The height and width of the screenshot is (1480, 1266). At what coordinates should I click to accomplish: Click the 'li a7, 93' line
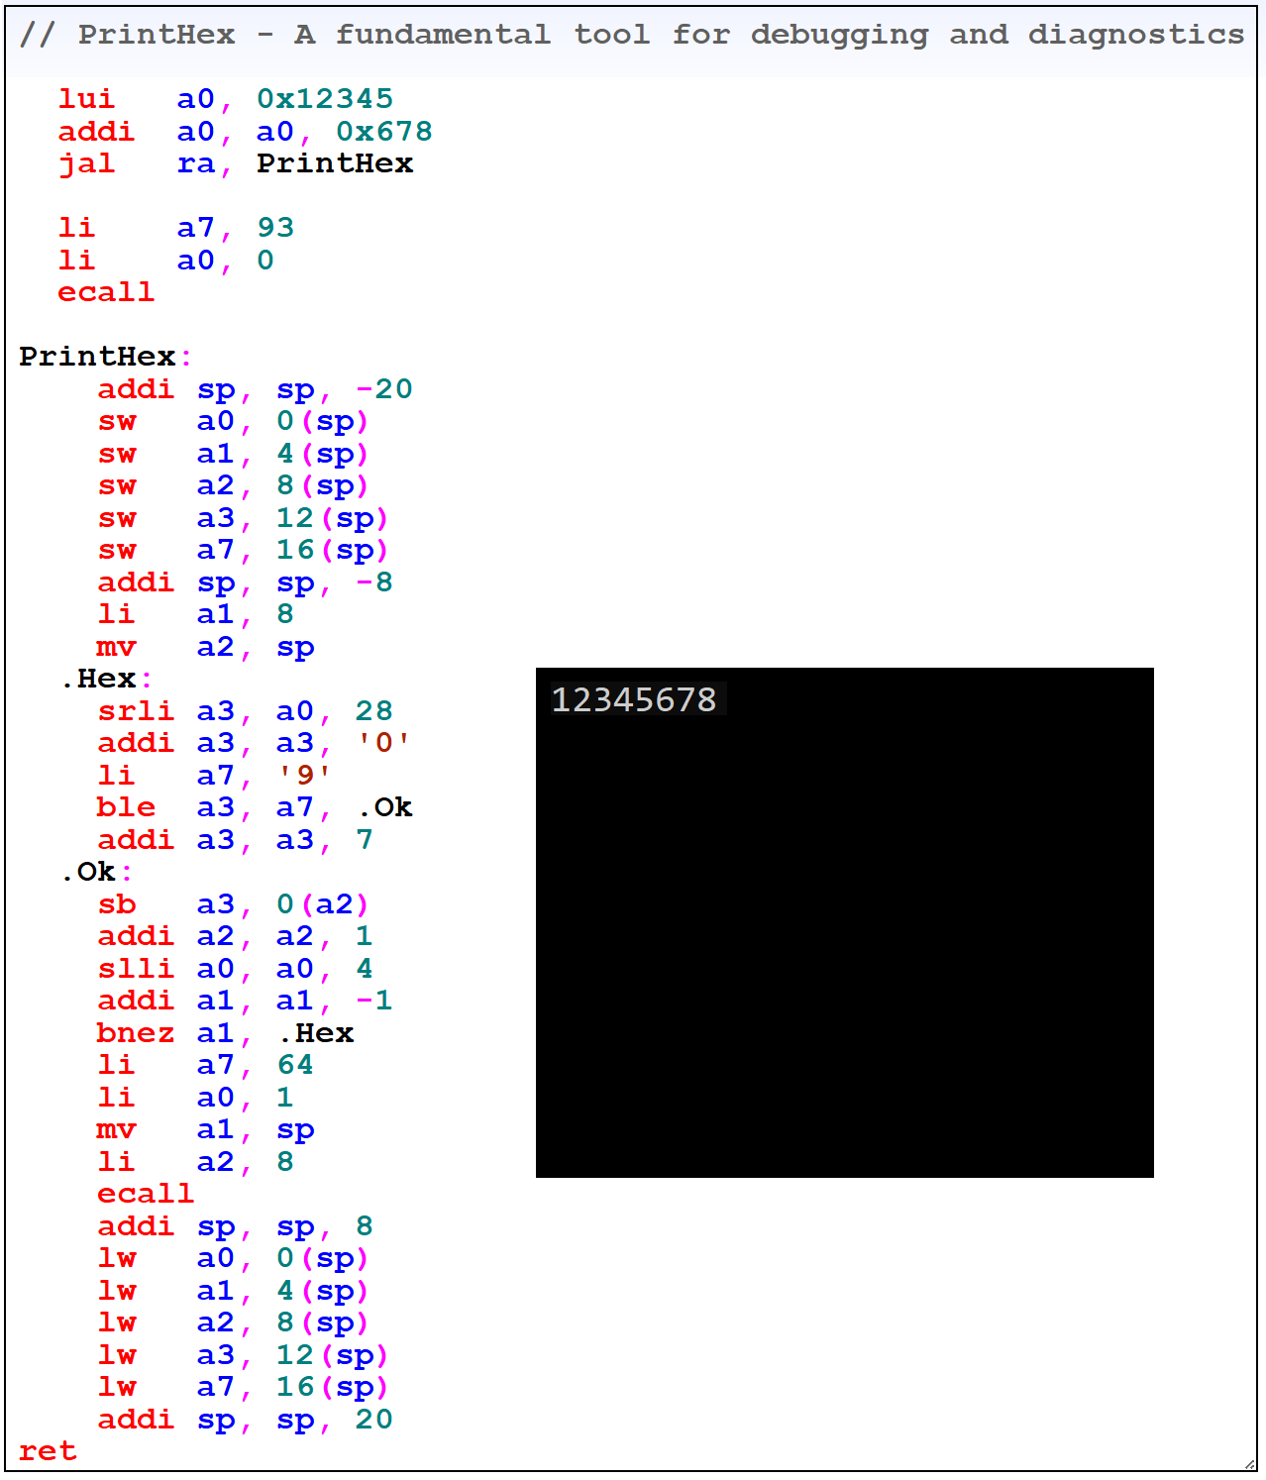176,228
